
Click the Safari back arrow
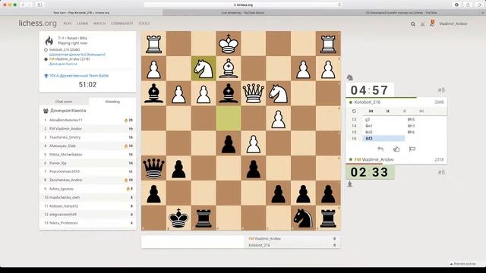23,5
